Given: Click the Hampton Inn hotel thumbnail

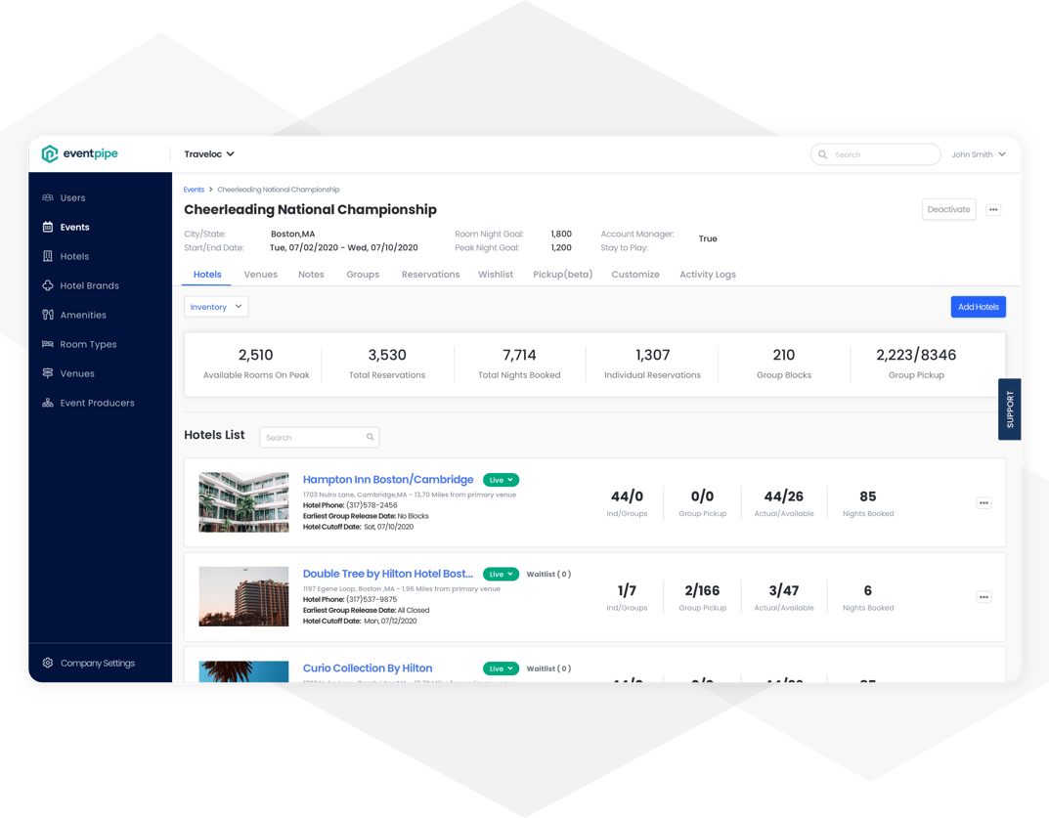Looking at the screenshot, I should click(x=243, y=502).
